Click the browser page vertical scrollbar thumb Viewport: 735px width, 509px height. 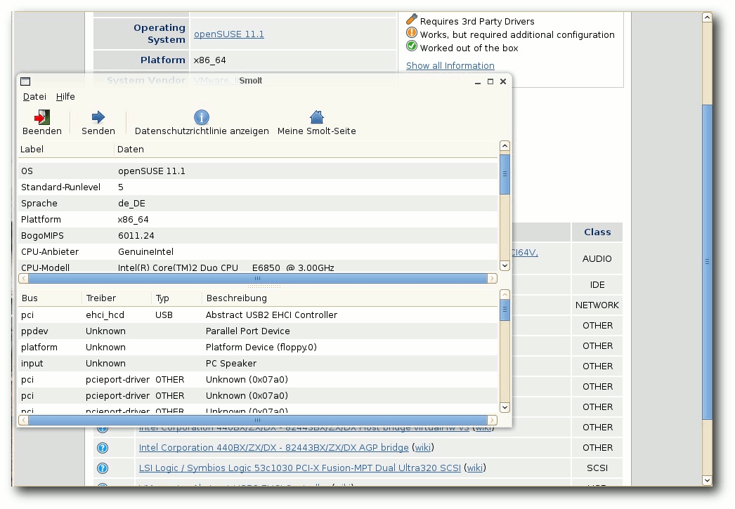(707, 263)
